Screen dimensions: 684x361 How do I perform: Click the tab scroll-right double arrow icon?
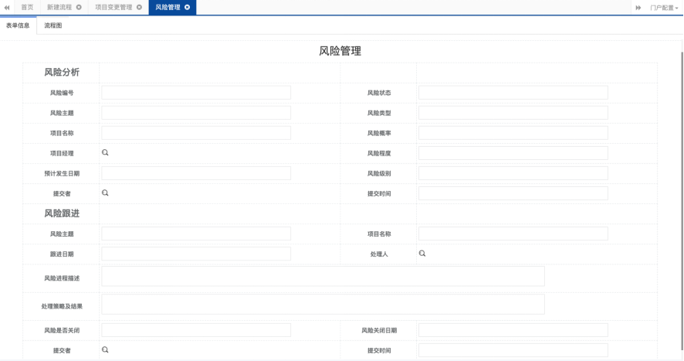pos(638,8)
